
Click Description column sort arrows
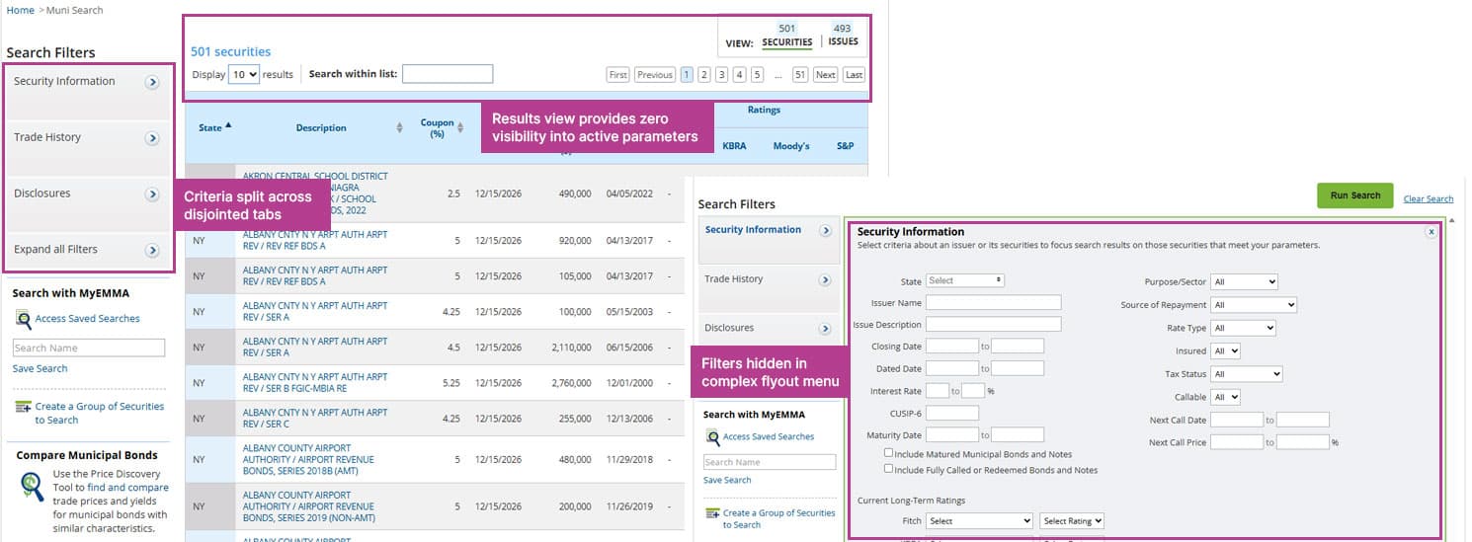(x=400, y=128)
